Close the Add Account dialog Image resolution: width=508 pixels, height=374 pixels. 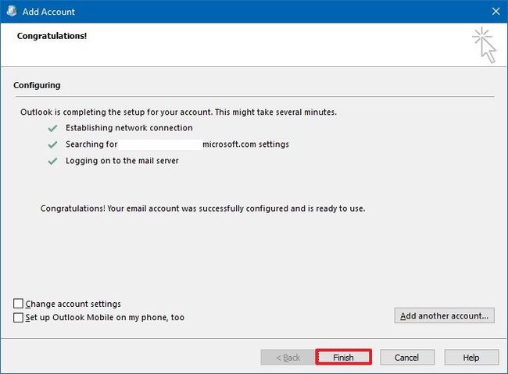point(495,11)
